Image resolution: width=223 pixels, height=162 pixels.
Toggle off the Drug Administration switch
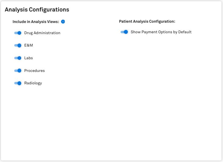18,33
